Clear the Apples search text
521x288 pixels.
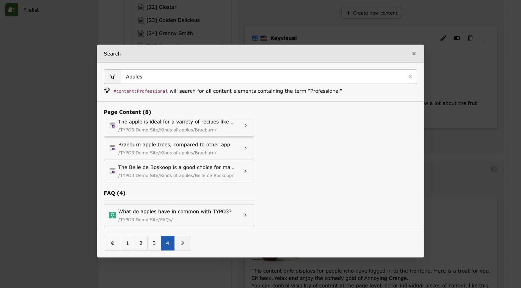(x=410, y=76)
